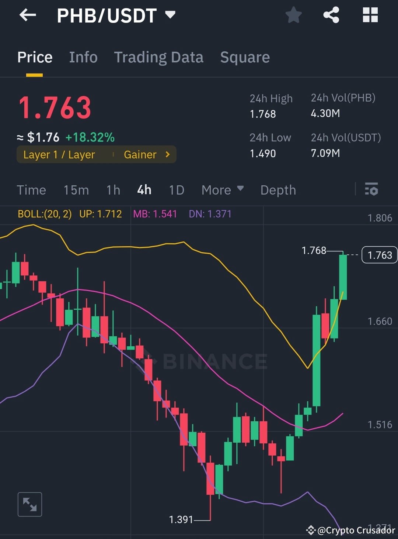Navigate back using the arrow icon
The image size is (398, 539).
[x=28, y=15]
